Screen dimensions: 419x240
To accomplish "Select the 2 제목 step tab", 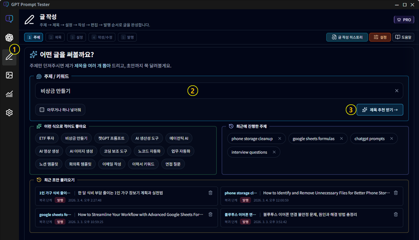I will 55,37.
